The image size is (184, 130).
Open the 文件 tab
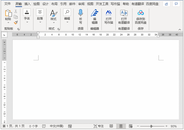(8, 4)
